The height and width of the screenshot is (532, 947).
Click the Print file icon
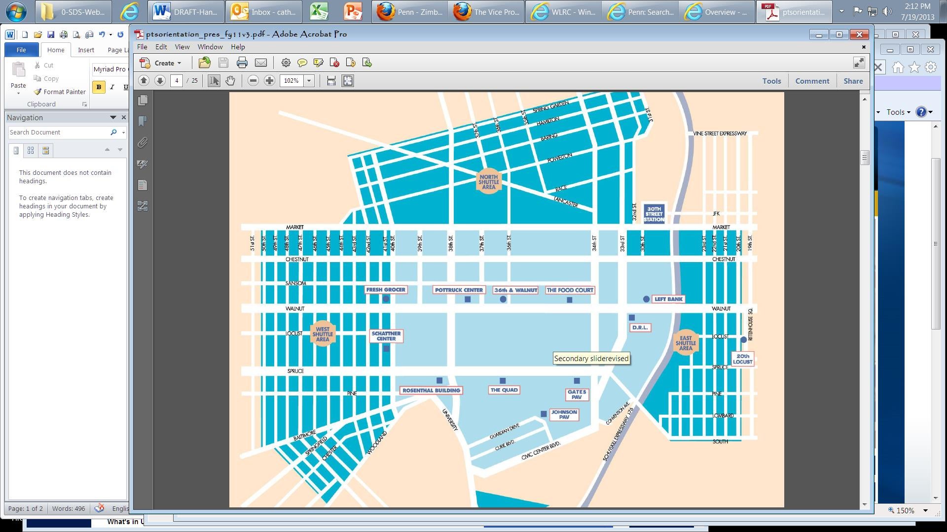[x=242, y=63]
